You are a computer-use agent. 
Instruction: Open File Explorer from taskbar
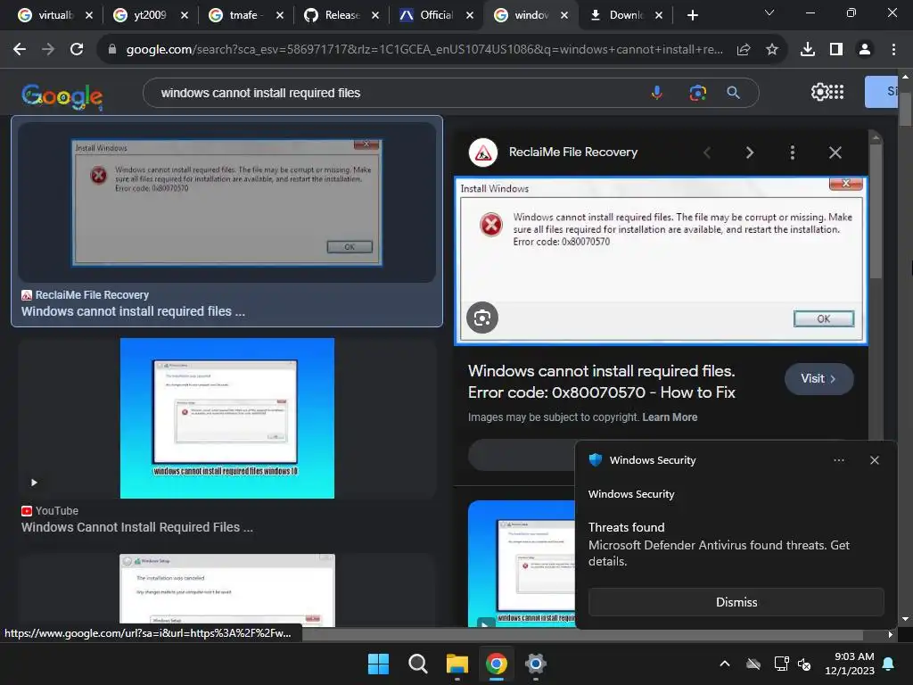(457, 664)
